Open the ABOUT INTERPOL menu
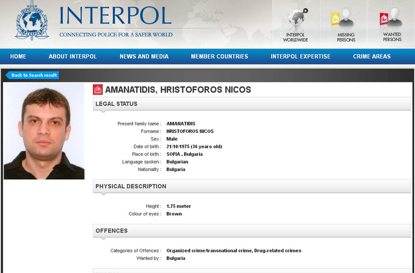Screen dimensions: 415x273 coord(73,57)
